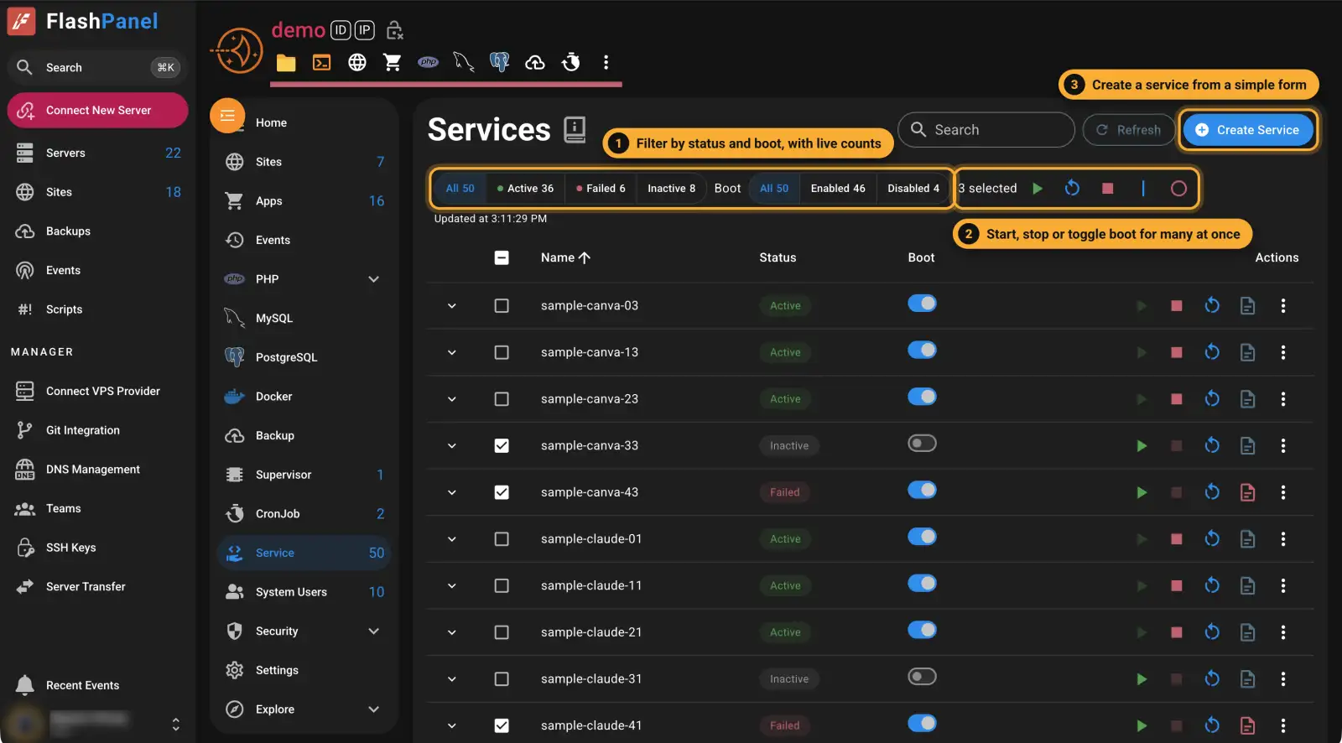Stop the sample-canva-03 service
This screenshot has width=1342, height=743.
(1177, 306)
